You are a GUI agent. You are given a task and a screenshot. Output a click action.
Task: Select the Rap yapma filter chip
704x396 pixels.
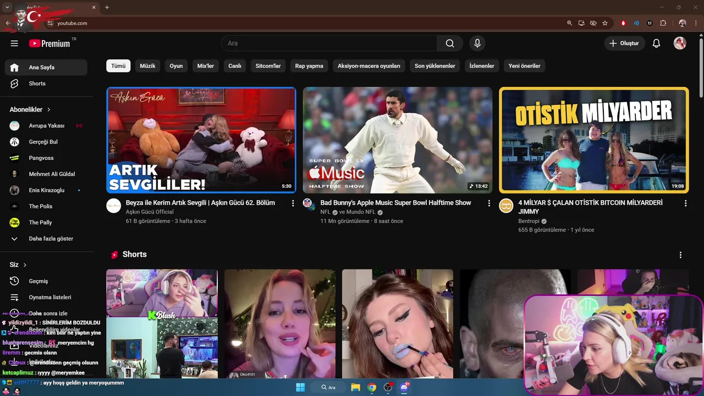pos(309,66)
